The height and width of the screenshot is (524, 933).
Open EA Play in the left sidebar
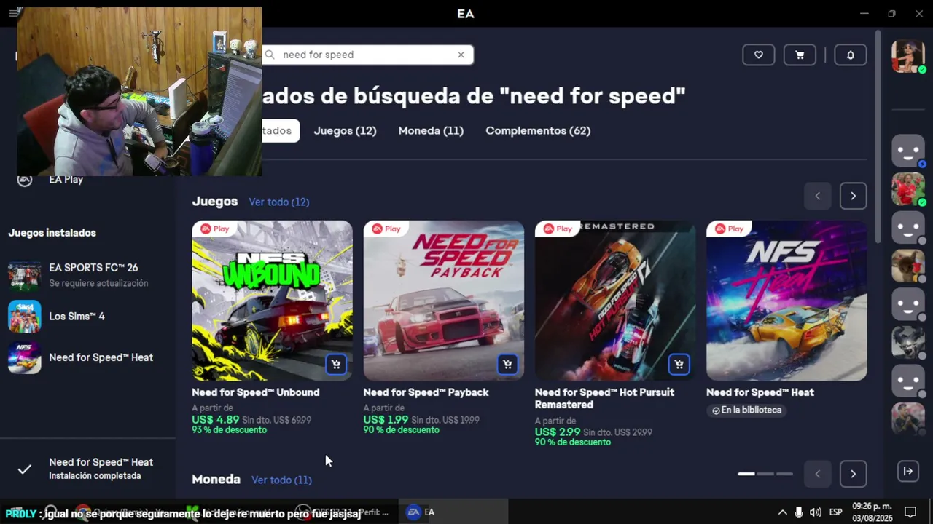coord(66,179)
